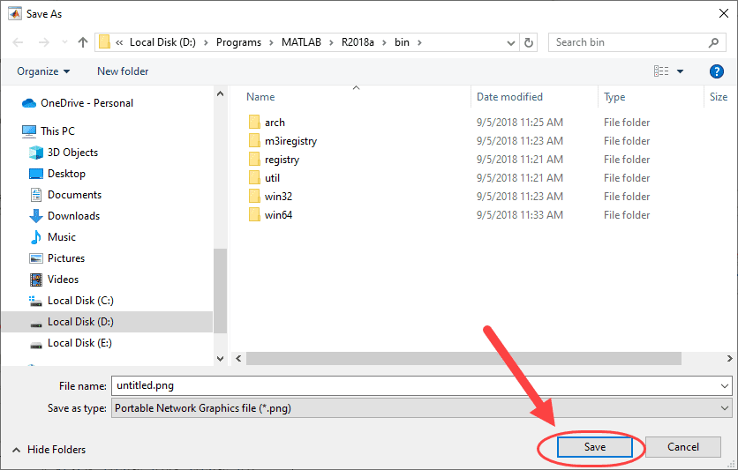Open Downloads in navigation pane
The height and width of the screenshot is (470, 738).
(x=64, y=216)
